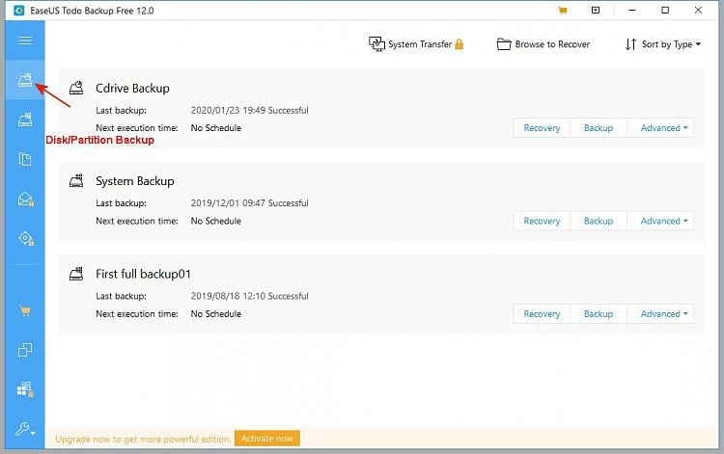Click the title bar shopping cart icon

pyautogui.click(x=563, y=11)
